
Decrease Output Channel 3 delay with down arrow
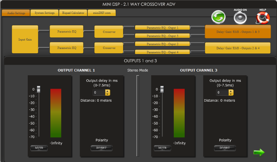pyautogui.click(x=231, y=94)
